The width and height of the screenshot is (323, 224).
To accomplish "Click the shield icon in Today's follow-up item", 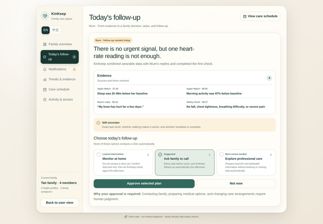I will pos(44,57).
